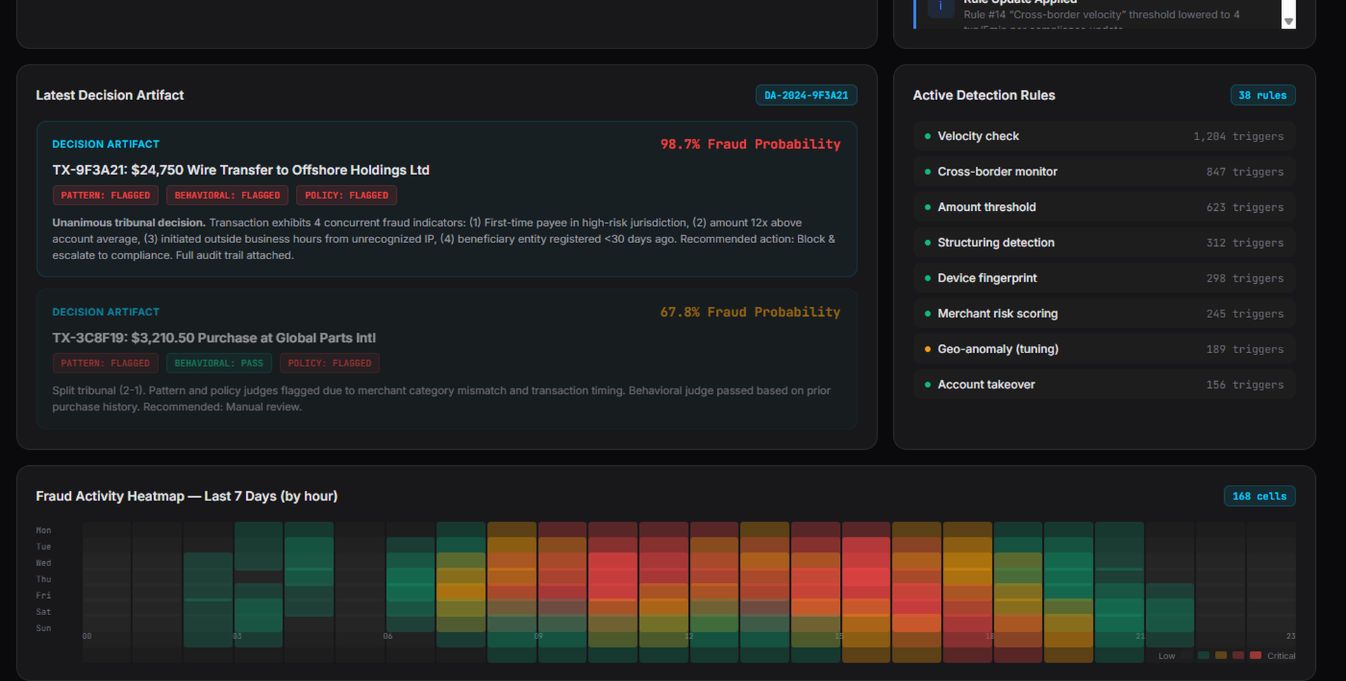Click the info icon beside Rule Update Applied
The width and height of the screenshot is (1346, 681).
940,7
